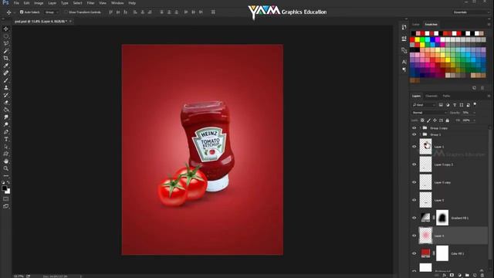494x278 pixels.
Task: Open the Filter menu
Action: 90,3
